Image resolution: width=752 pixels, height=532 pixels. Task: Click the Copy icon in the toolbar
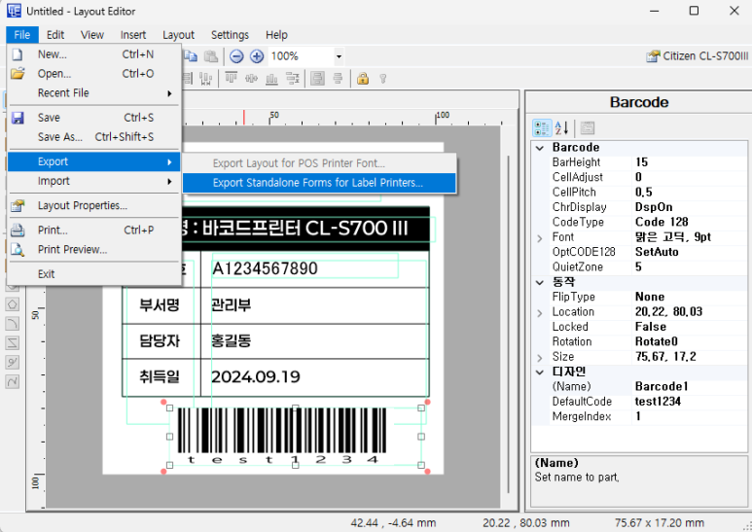[x=191, y=56]
